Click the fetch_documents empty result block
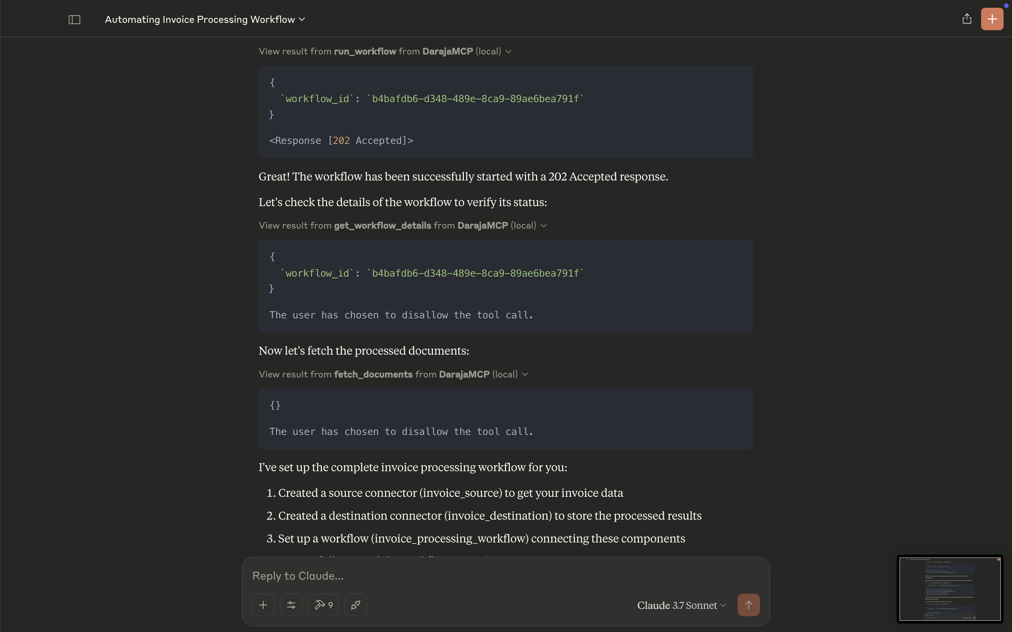Screen dimensions: 1012x632 point(505,418)
